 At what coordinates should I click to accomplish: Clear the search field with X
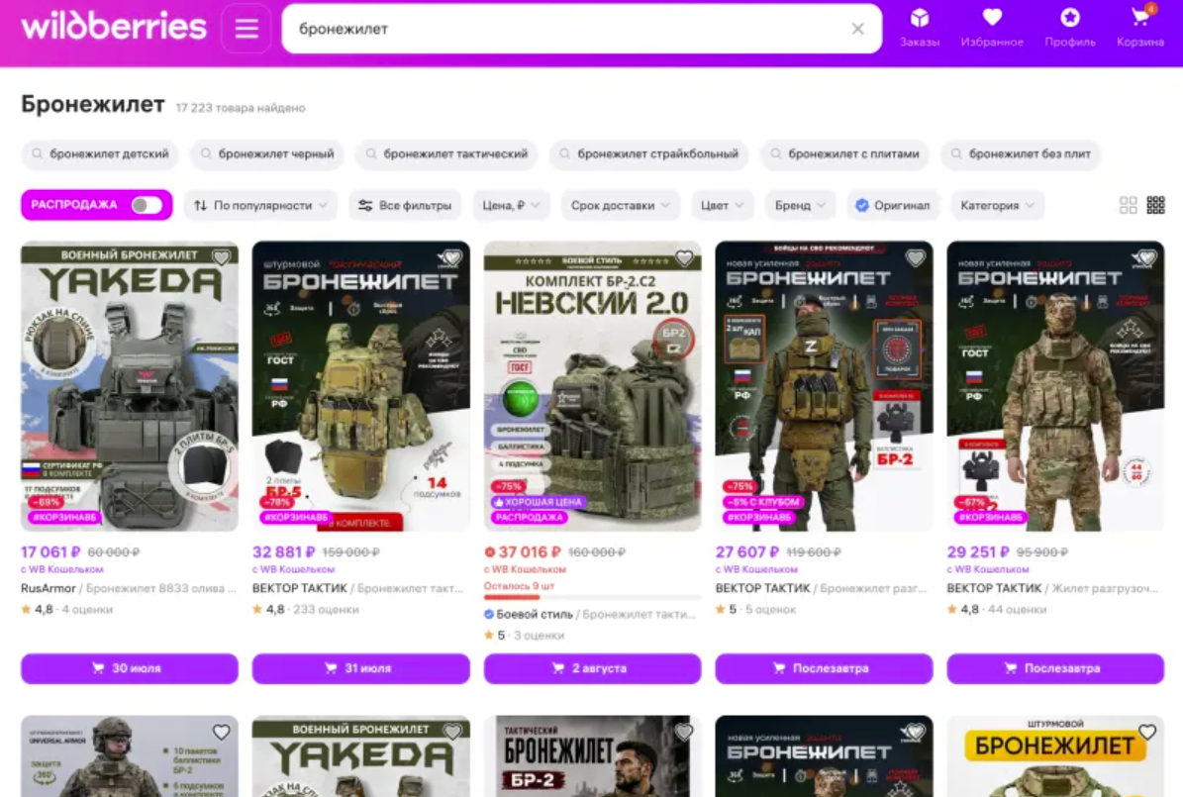click(x=858, y=29)
